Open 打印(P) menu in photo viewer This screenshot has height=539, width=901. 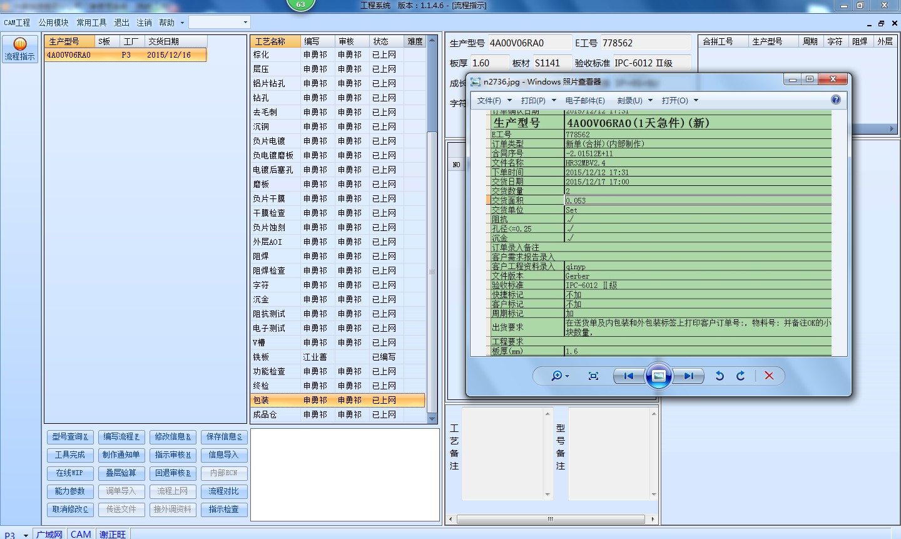538,100
